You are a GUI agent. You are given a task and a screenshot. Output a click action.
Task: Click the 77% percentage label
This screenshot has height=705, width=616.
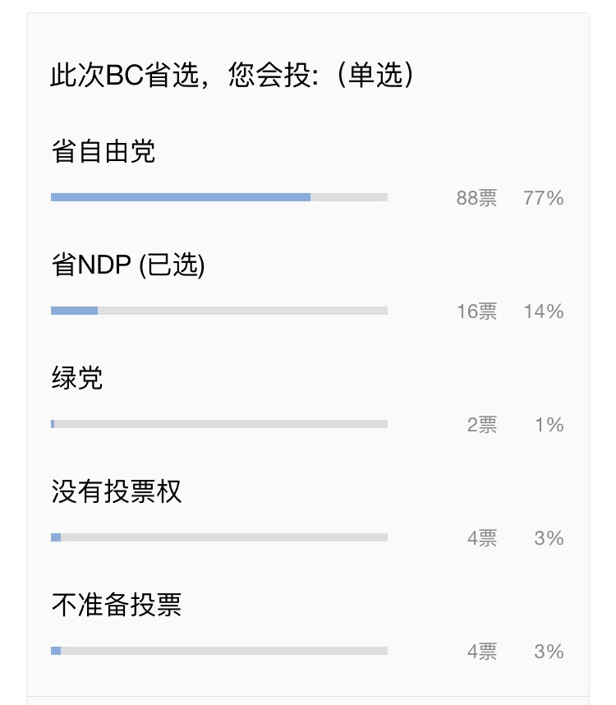pyautogui.click(x=543, y=198)
